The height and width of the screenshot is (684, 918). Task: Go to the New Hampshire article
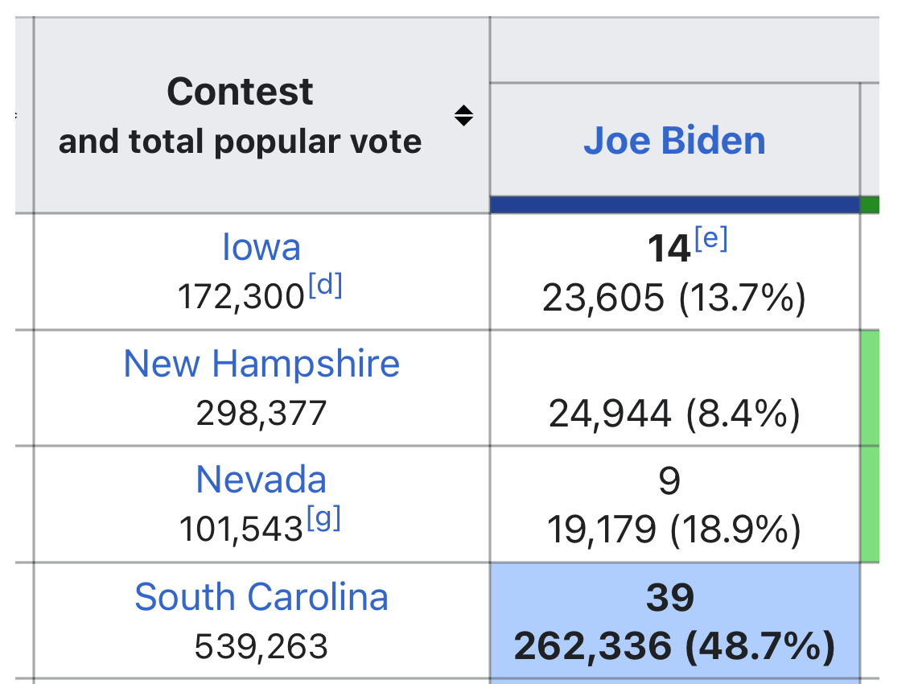(261, 364)
